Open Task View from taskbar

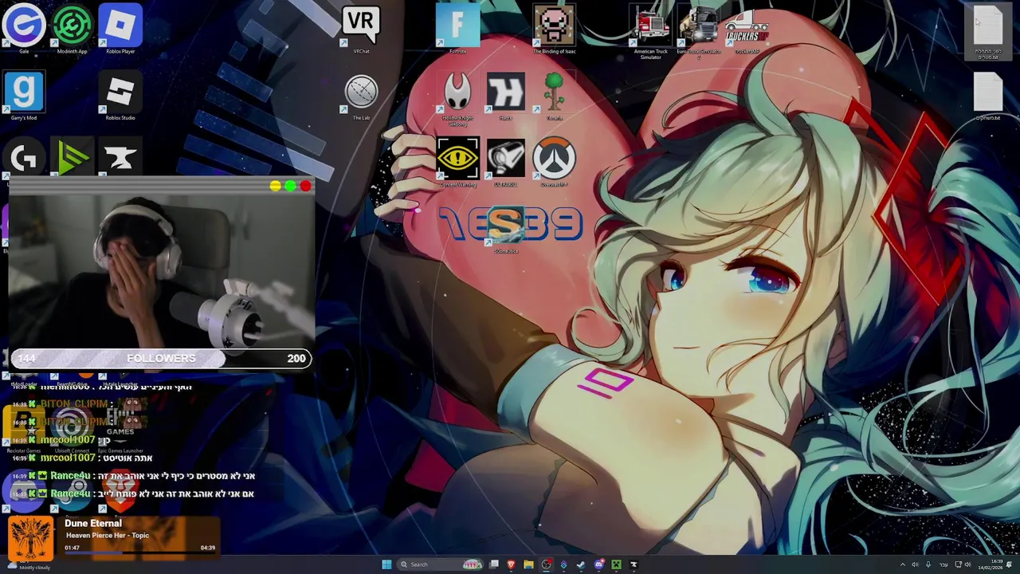click(x=494, y=564)
